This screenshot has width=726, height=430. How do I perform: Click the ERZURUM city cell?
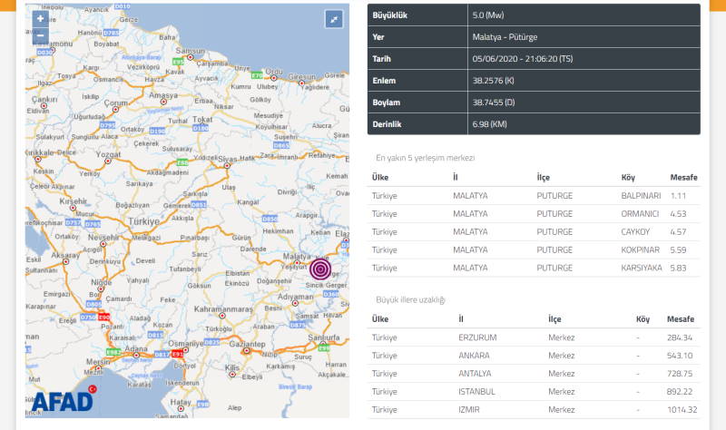[x=477, y=337]
